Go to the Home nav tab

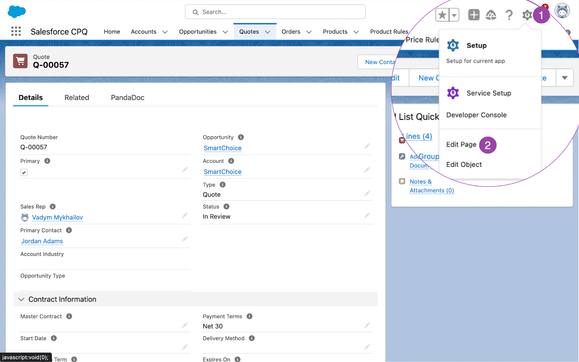point(112,32)
